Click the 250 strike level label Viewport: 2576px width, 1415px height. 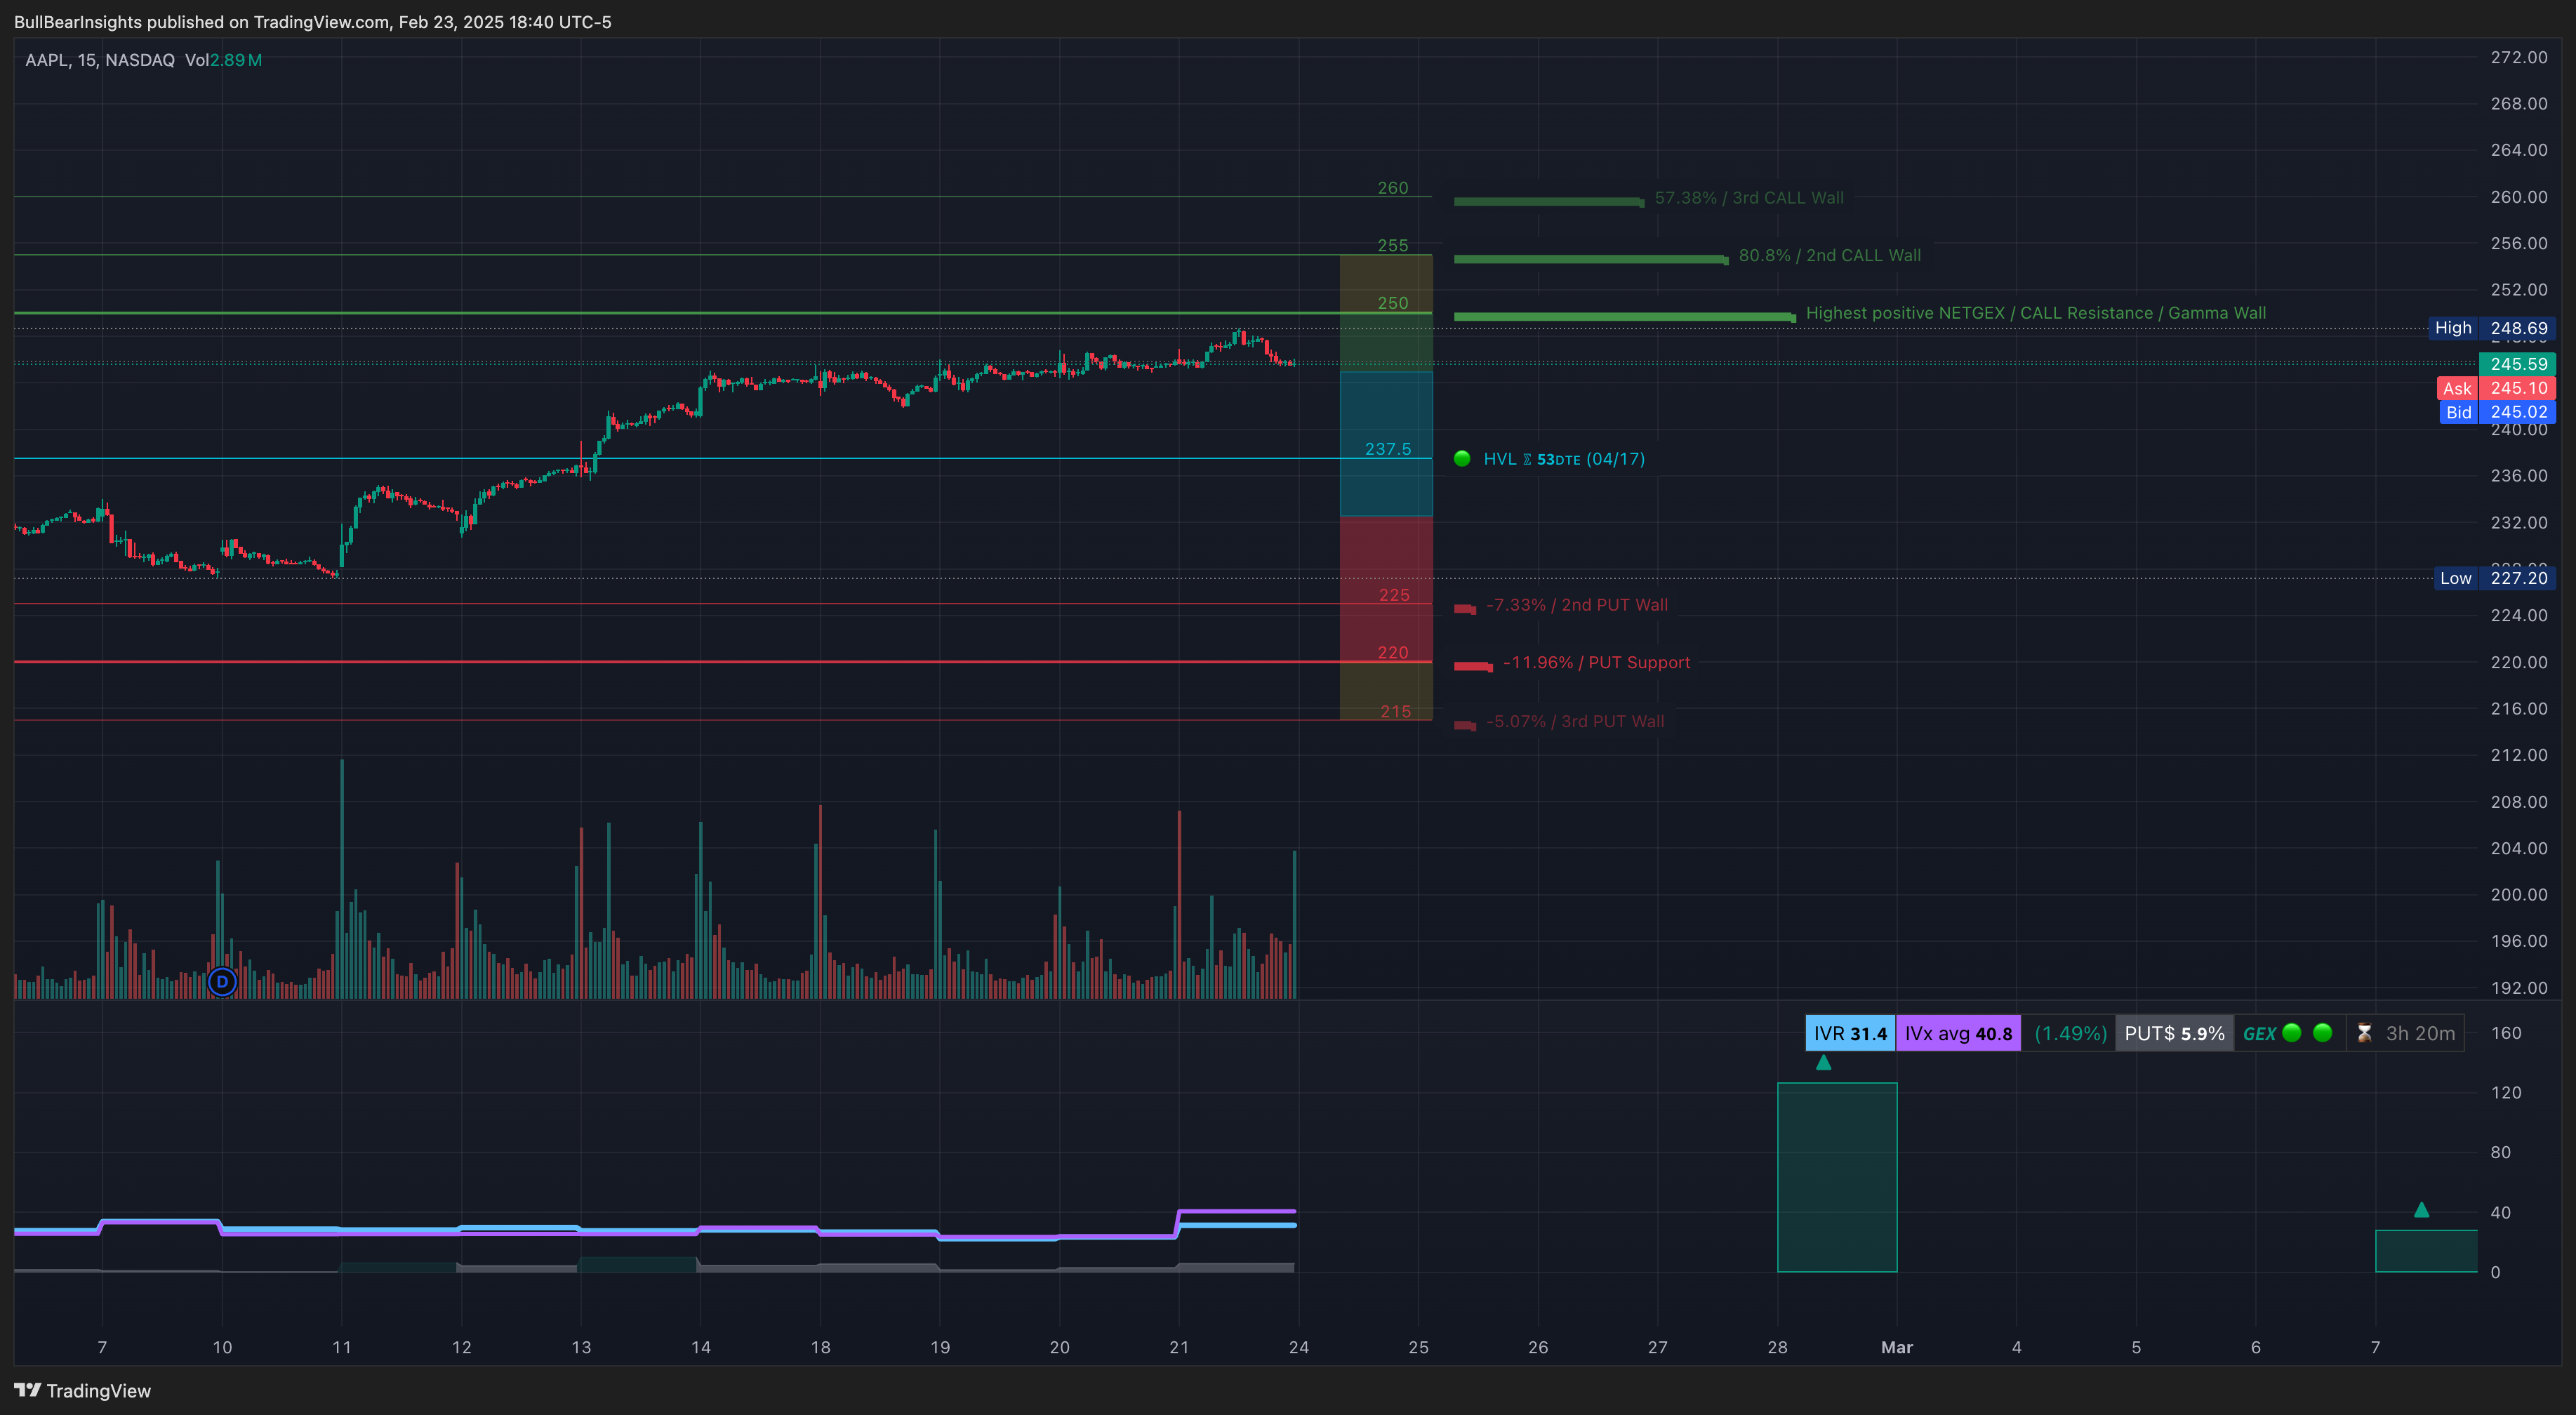[1392, 303]
